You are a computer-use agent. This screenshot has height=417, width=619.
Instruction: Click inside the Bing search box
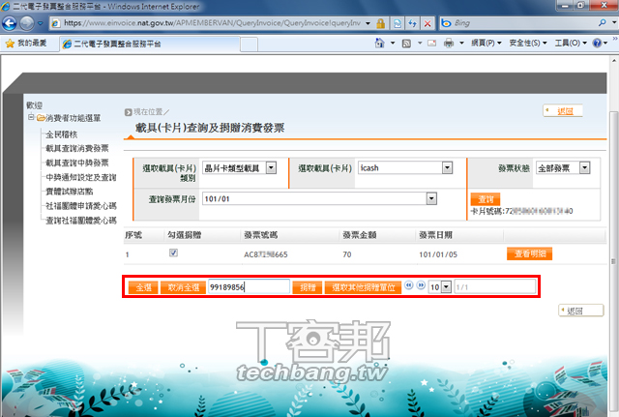click(521, 23)
